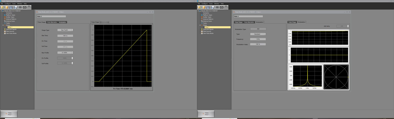Select Trains in right window tree
Image resolution: width=394 pixels, height=119 pixels.
click(205, 23)
